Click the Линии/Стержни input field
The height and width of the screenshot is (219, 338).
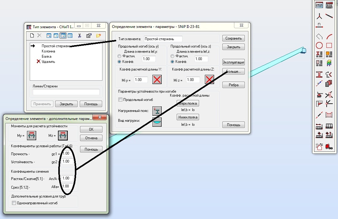pyautogui.click(x=66, y=92)
